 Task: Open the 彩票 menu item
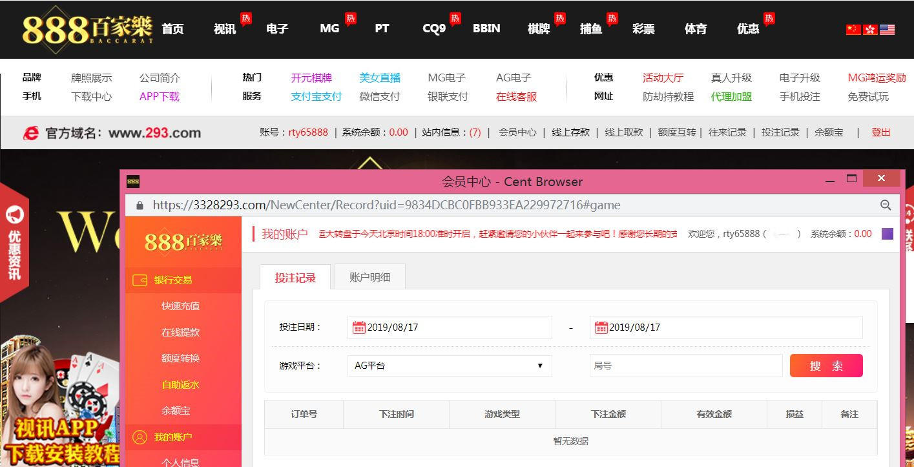[x=643, y=29]
